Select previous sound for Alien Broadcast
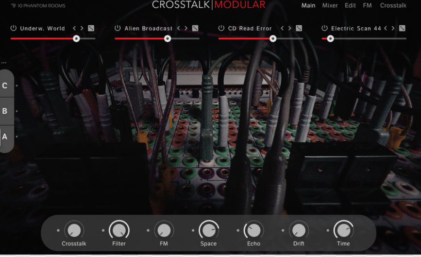 coord(179,28)
